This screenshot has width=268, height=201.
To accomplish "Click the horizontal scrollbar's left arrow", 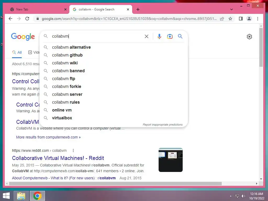I will (7, 183).
